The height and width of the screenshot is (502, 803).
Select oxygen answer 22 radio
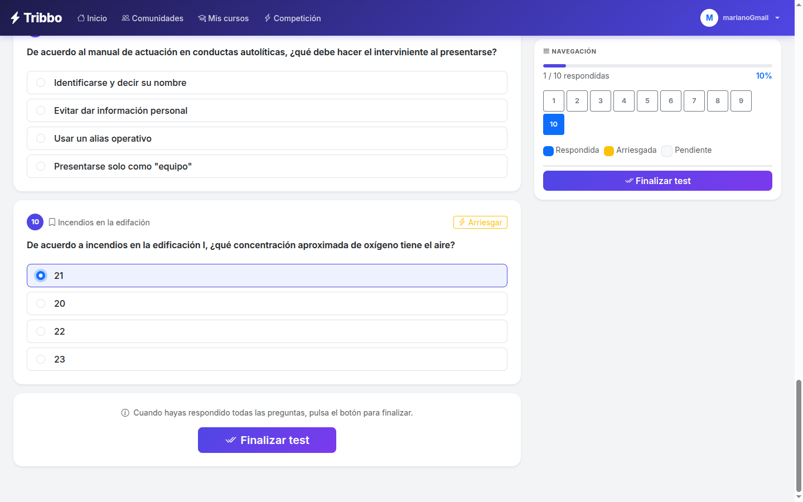41,331
